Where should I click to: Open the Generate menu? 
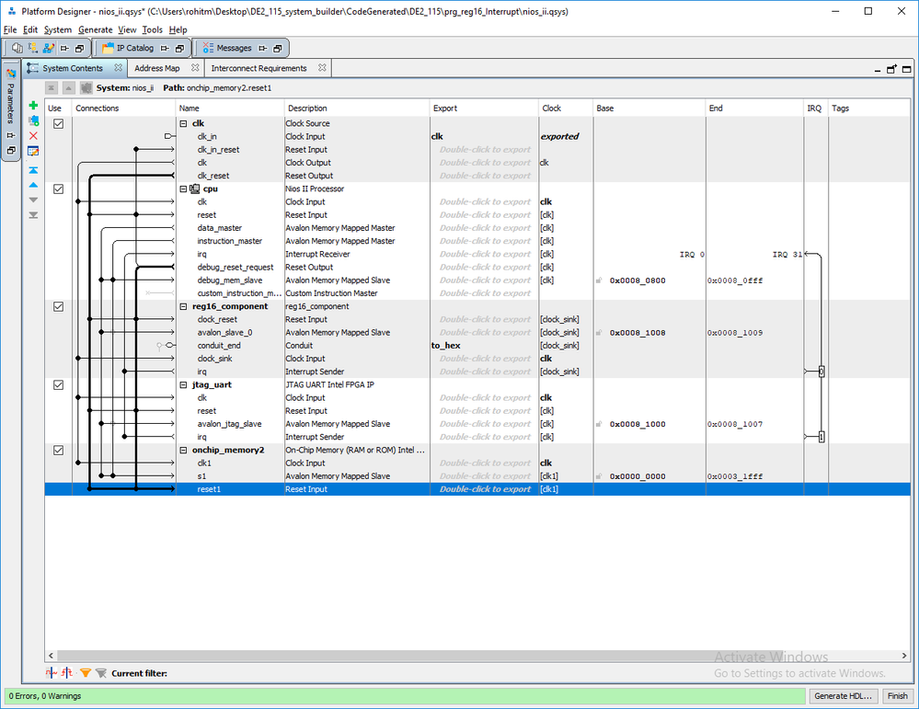pos(95,29)
